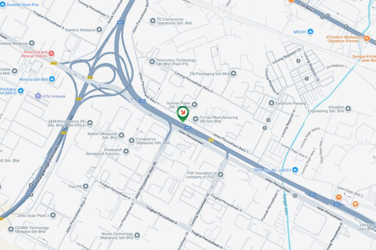This screenshot has height=250, width=376.
Task: Click the green location marker pin
Action: pyautogui.click(x=182, y=114)
